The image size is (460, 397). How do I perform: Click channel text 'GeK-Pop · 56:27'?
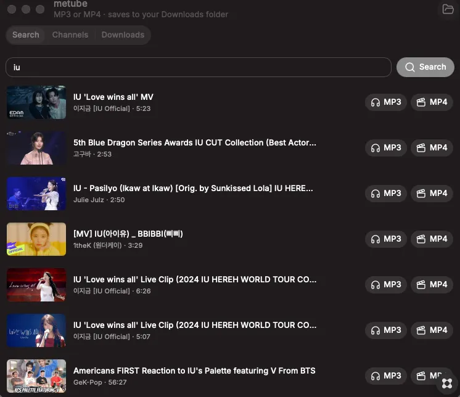[x=100, y=382]
